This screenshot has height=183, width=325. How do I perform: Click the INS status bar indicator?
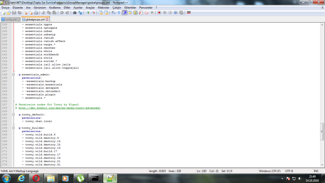click(x=316, y=171)
